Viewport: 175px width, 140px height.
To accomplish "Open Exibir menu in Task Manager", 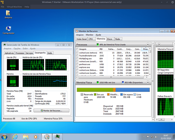I will (x=25, y=48).
